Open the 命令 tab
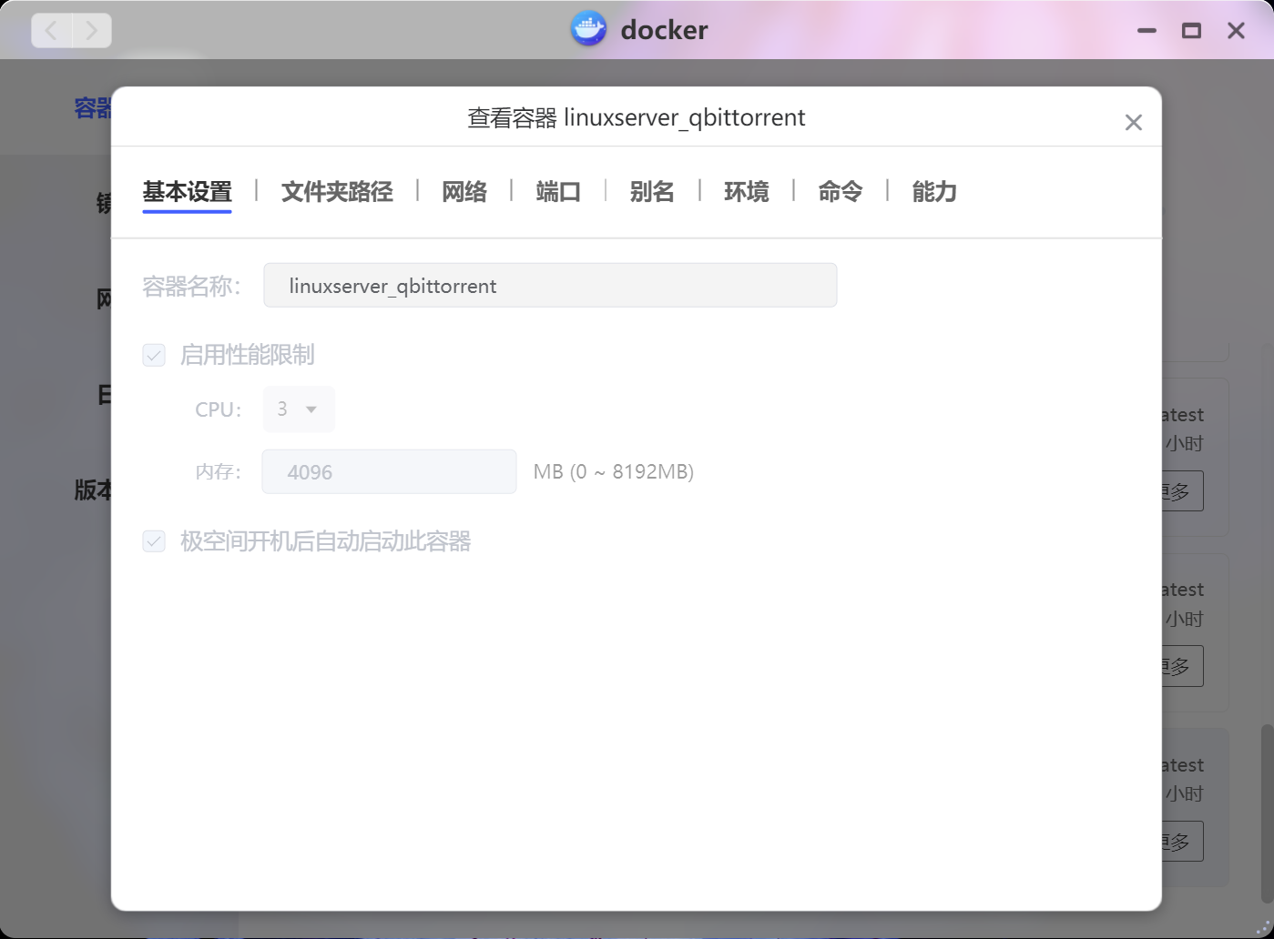This screenshot has height=939, width=1274. (840, 192)
